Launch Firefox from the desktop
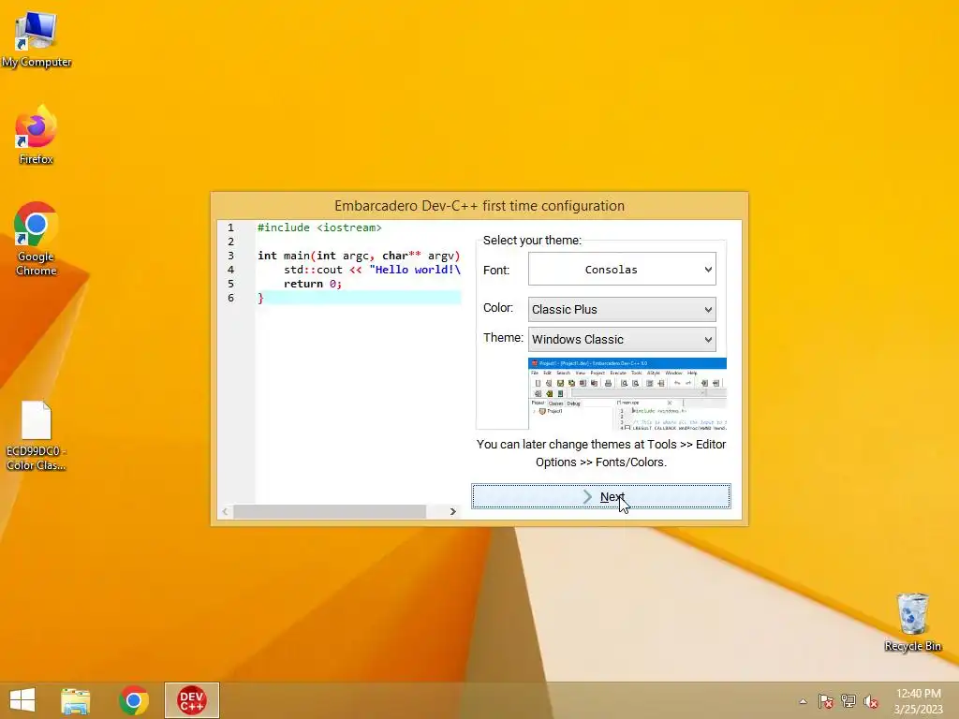 (37, 135)
